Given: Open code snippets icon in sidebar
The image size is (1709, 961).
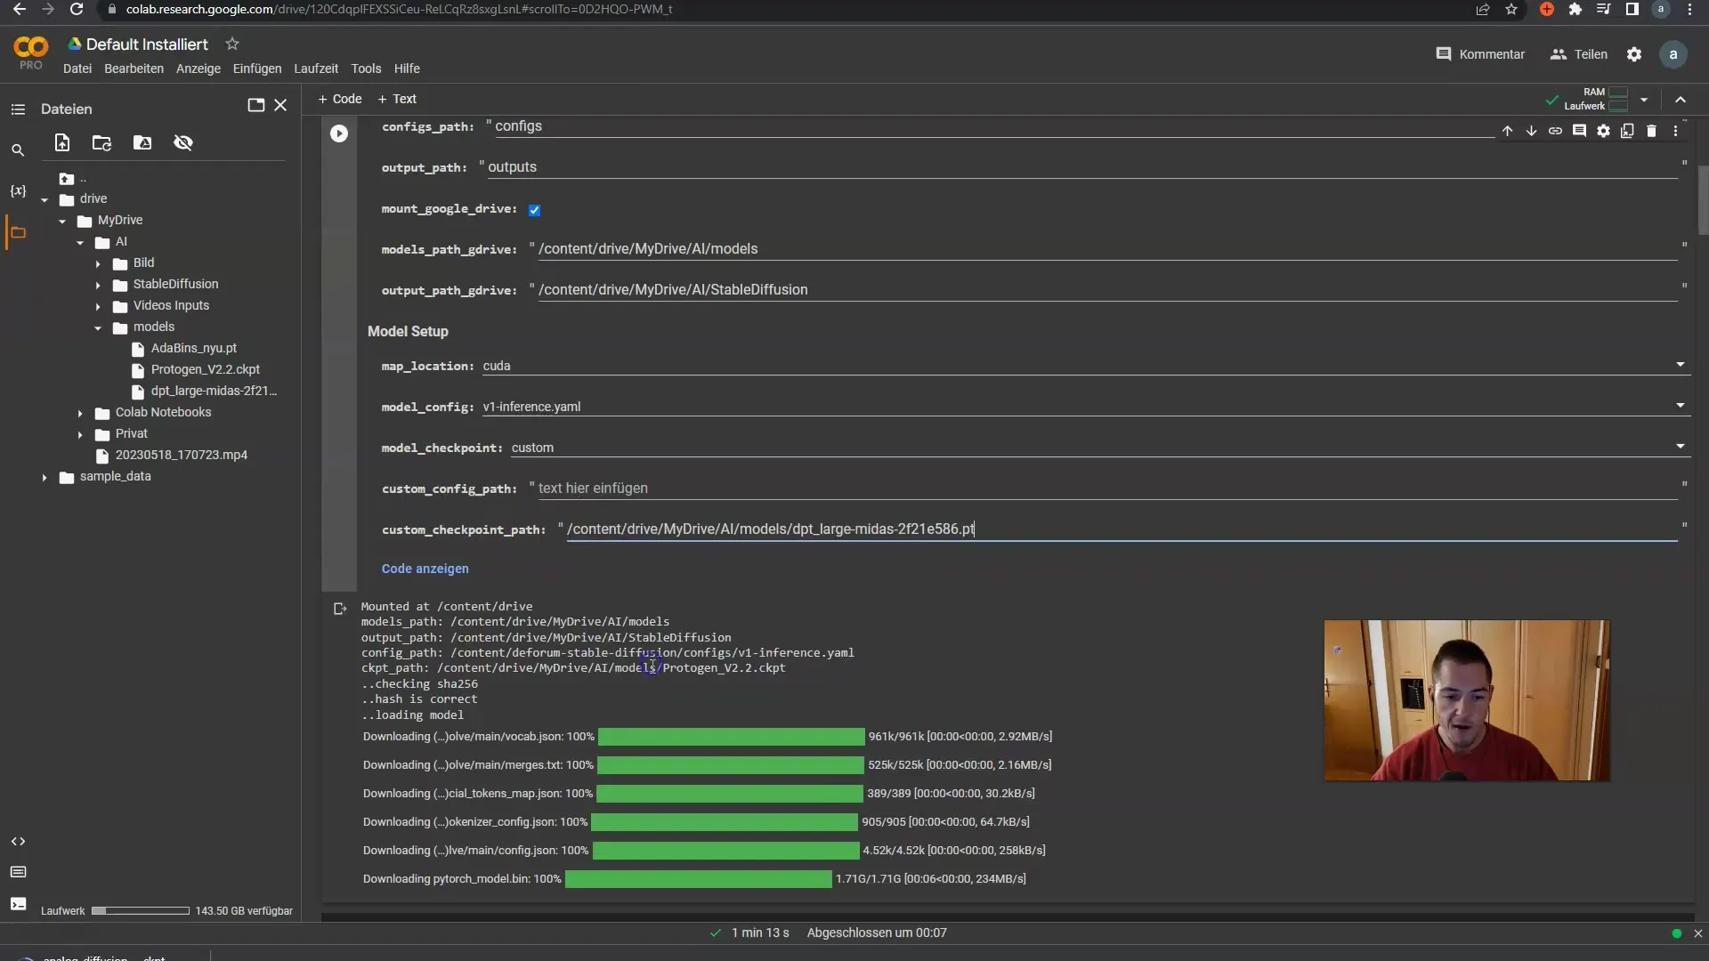Looking at the screenshot, I should click(x=18, y=842).
